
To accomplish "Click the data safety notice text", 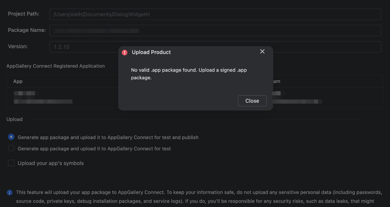I will [199, 197].
